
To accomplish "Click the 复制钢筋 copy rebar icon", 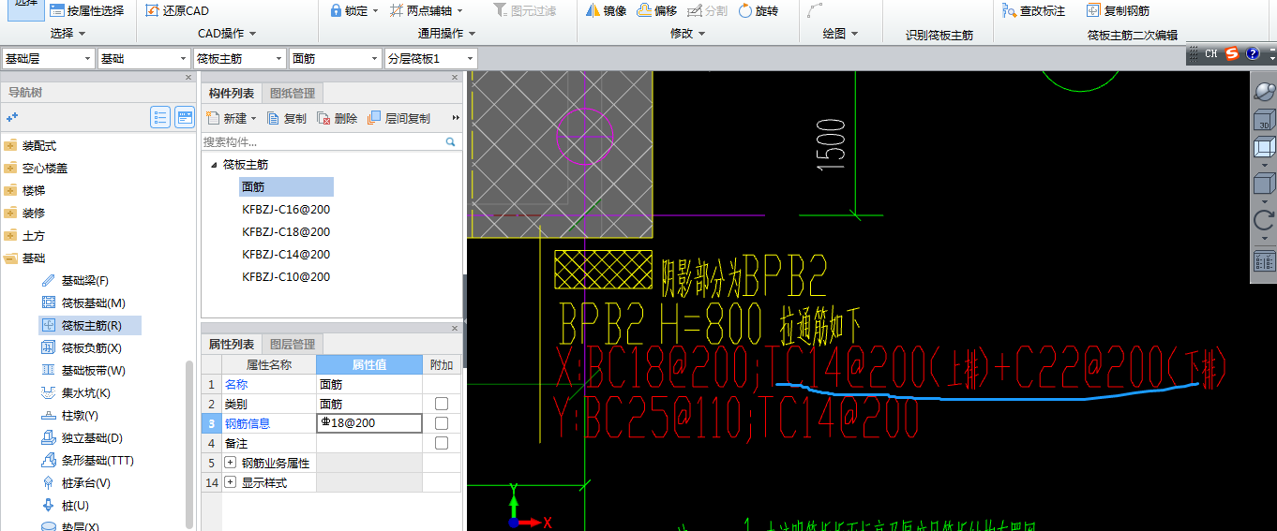I will 1093,11.
